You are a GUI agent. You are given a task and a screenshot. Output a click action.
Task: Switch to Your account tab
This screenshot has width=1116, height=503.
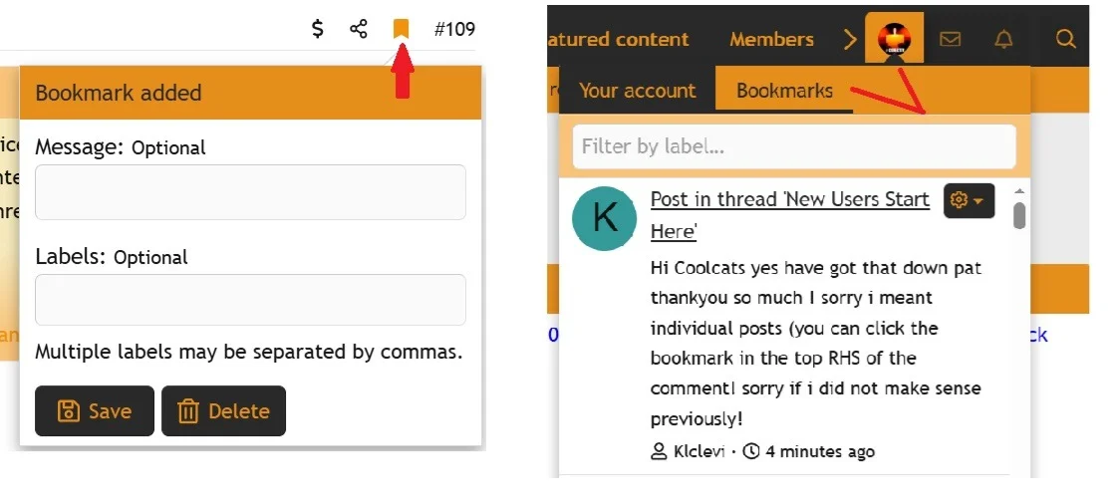[x=637, y=91]
